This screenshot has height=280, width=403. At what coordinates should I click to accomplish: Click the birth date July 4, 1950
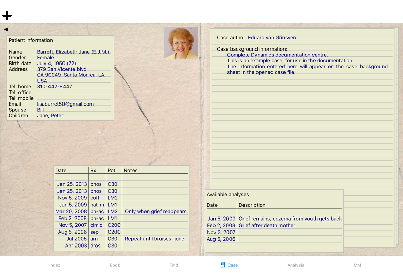click(x=56, y=64)
